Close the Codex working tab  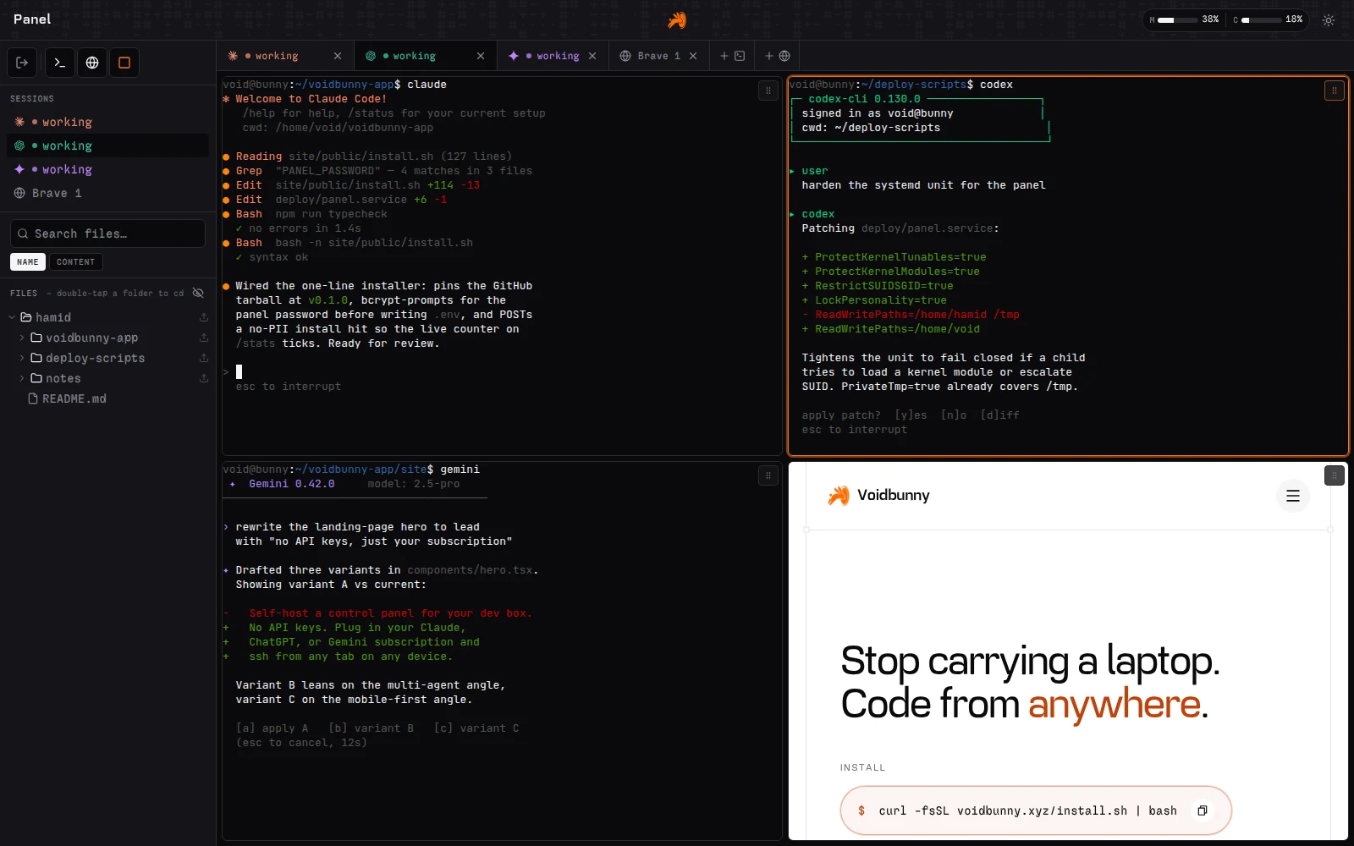click(481, 56)
